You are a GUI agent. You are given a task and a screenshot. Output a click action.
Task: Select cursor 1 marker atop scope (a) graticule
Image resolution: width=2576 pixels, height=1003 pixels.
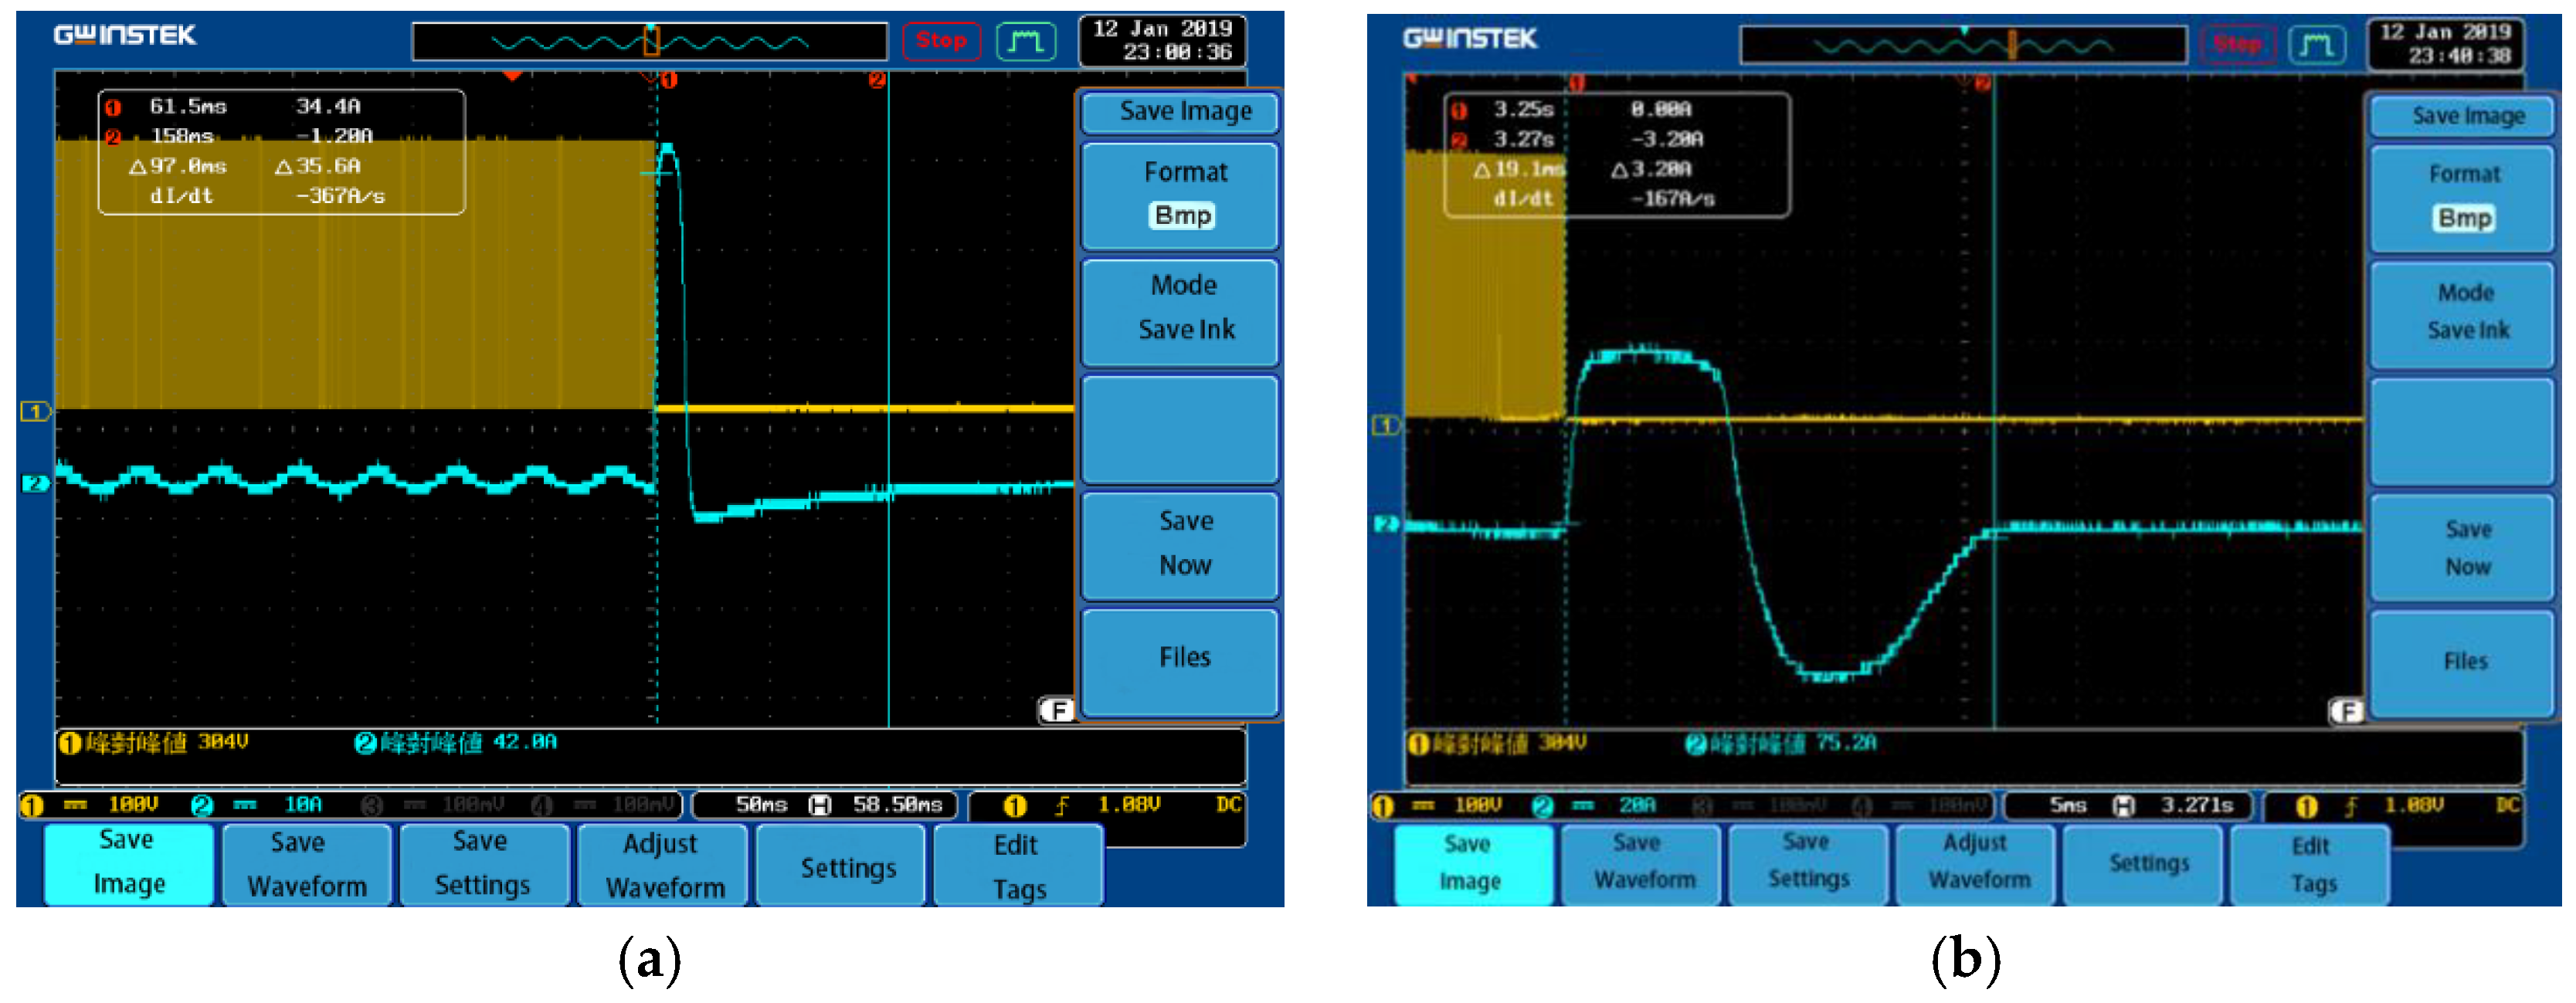(x=669, y=80)
